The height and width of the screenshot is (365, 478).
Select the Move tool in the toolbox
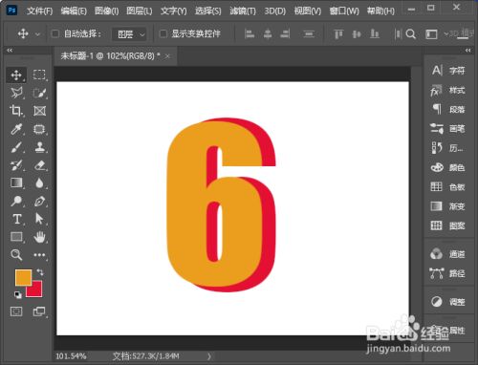(x=16, y=75)
